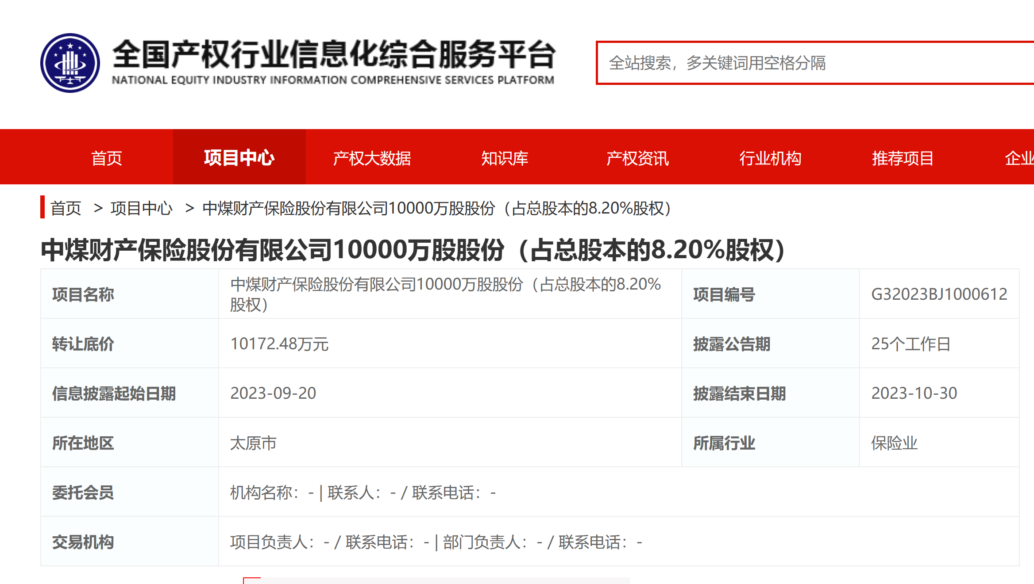The height and width of the screenshot is (584, 1034).
Task: Click 推荐项目 in the navigation bar
Action: click(903, 158)
